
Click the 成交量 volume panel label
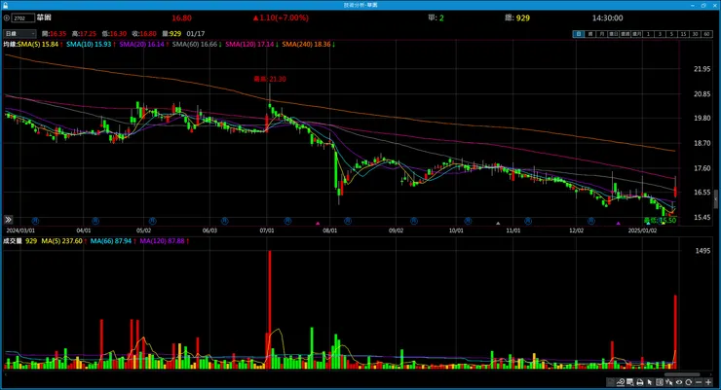coord(13,241)
